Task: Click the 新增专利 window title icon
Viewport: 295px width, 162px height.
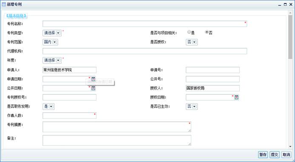Action: pyautogui.click(x=4, y=5)
